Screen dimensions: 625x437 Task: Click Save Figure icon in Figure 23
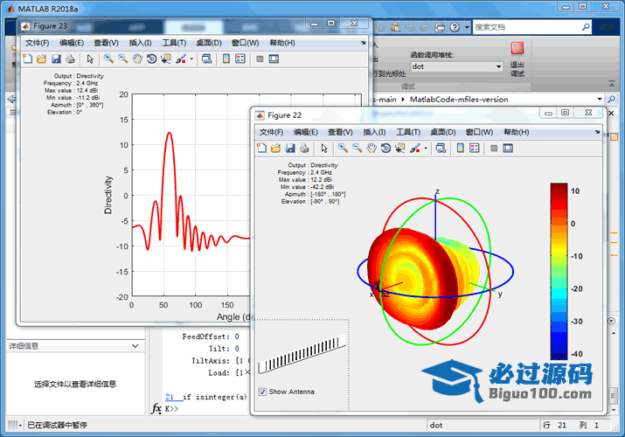56,59
